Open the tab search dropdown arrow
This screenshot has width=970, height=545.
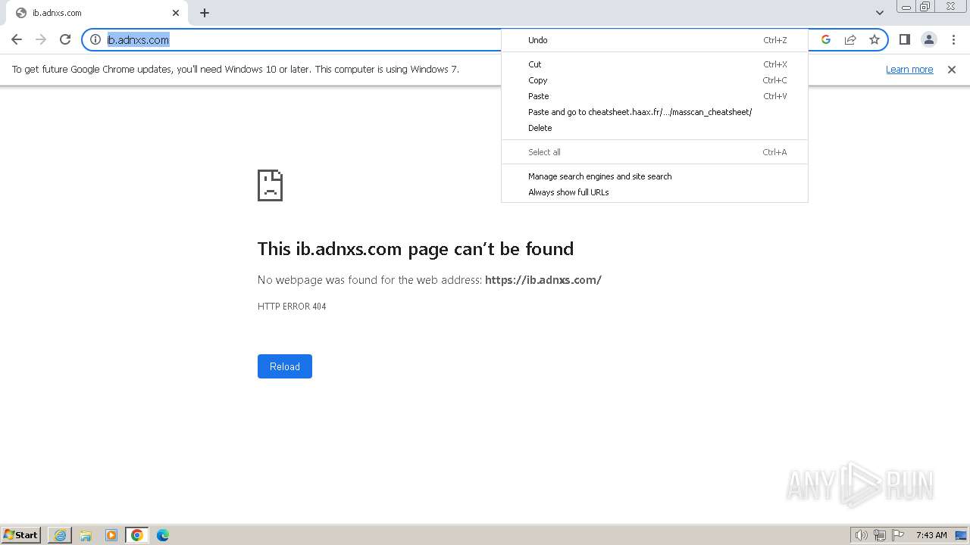click(x=880, y=13)
